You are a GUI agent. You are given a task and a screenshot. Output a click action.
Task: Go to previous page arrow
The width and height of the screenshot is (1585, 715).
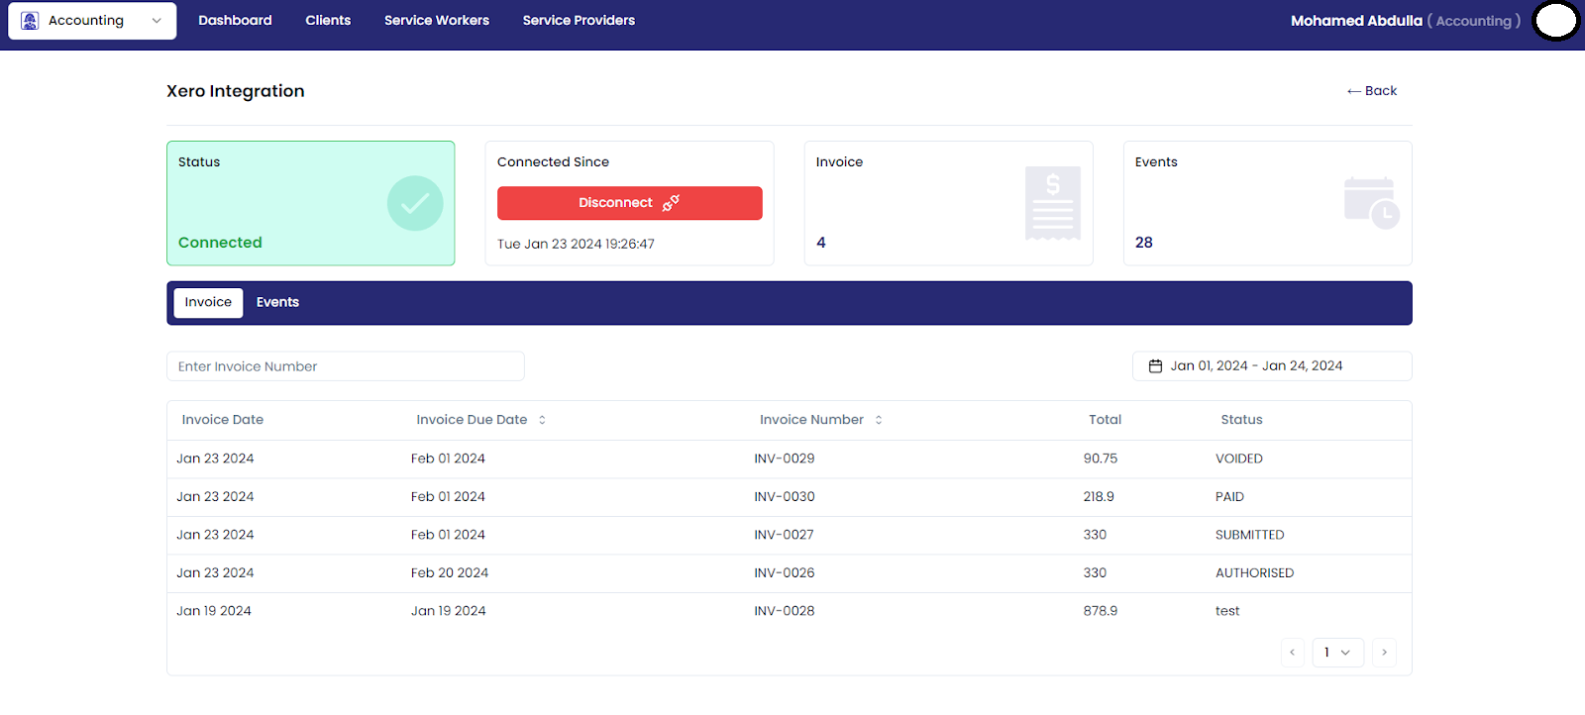tap(1292, 653)
